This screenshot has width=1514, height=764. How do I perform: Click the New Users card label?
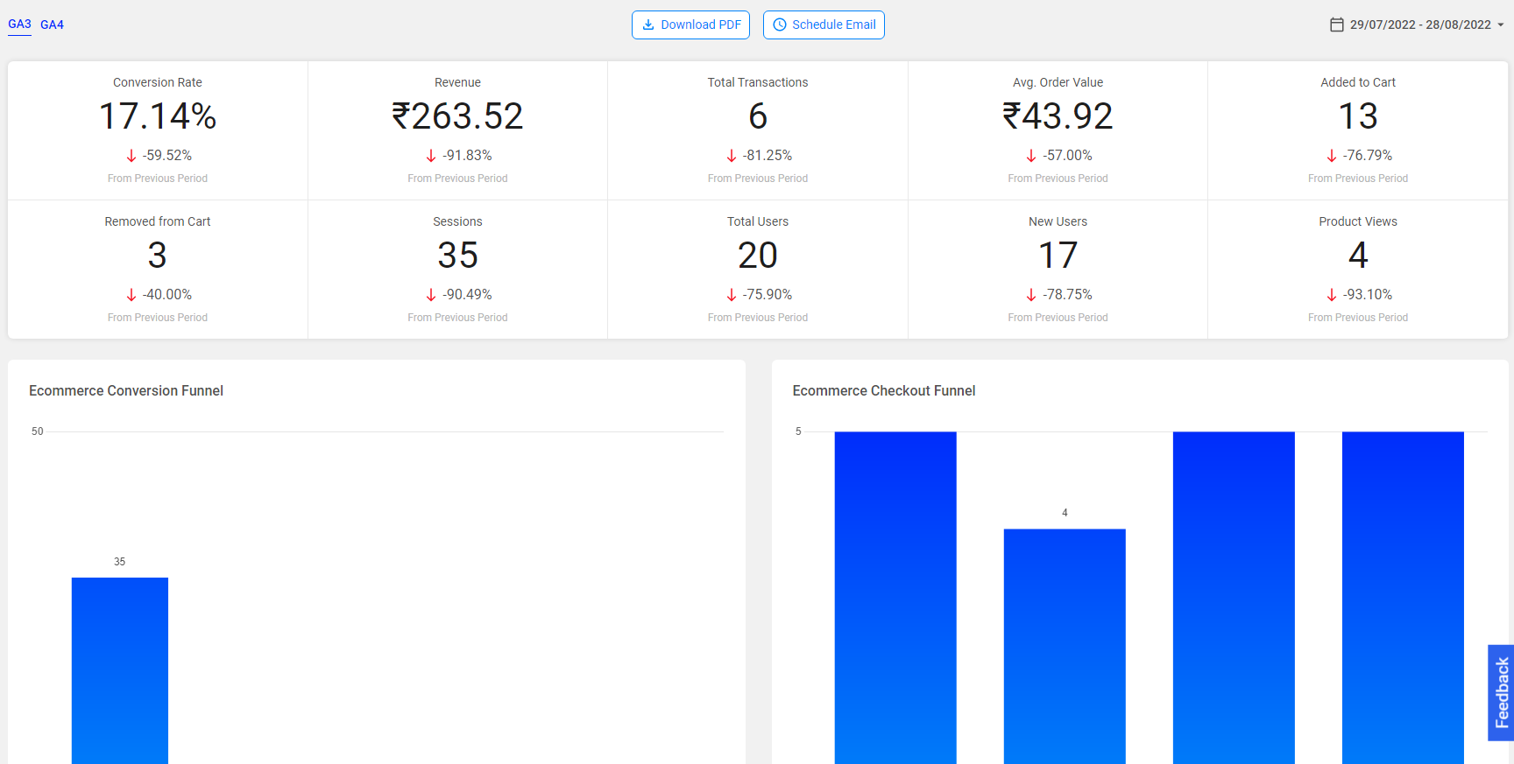1058,221
